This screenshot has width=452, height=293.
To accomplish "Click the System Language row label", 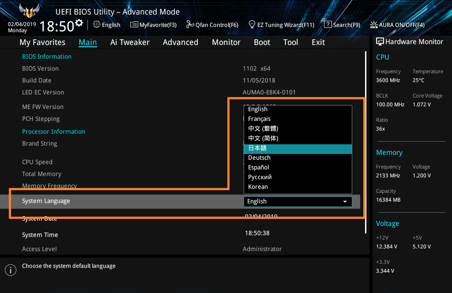I will [x=46, y=201].
